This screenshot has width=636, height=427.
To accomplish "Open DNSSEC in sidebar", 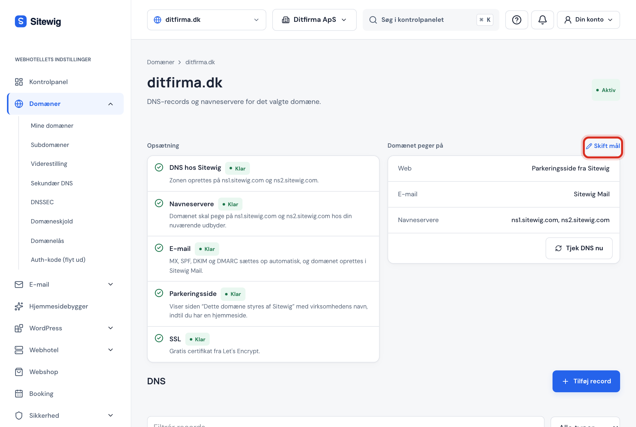I will click(x=42, y=202).
